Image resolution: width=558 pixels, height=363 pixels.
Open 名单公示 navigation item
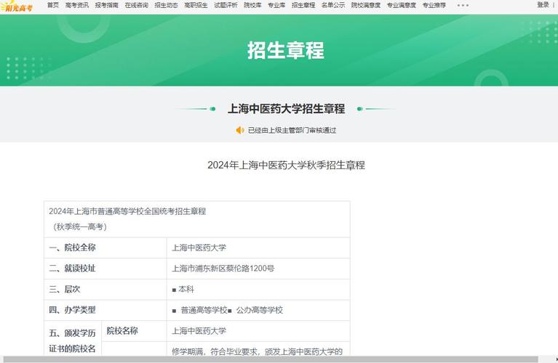click(333, 5)
